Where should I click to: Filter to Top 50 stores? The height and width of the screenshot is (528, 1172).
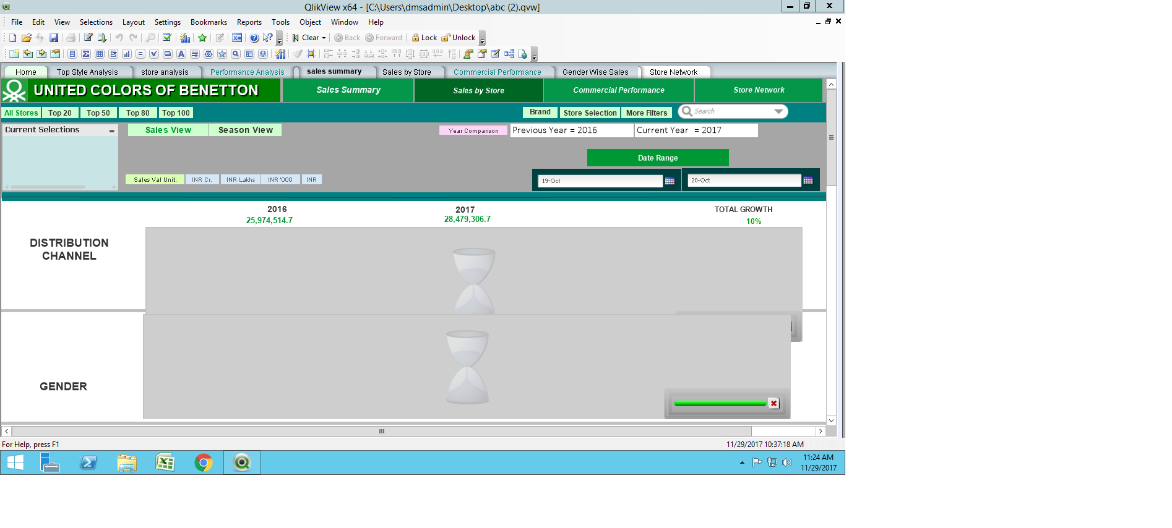point(98,113)
